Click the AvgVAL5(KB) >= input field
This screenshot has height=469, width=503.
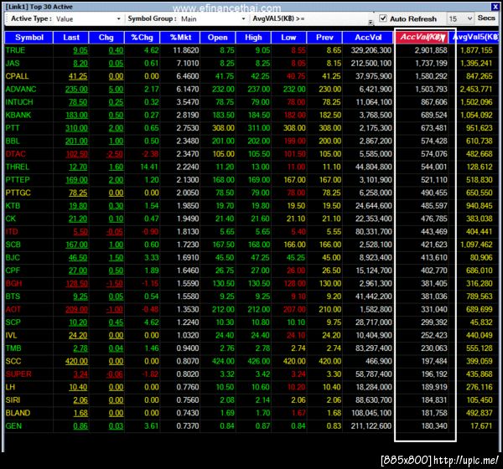click(338, 18)
